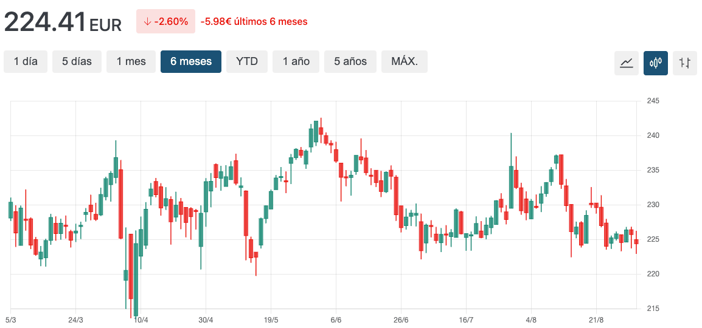This screenshot has height=328, width=702.
Task: Select the MÁX. time range
Action: [x=405, y=61]
